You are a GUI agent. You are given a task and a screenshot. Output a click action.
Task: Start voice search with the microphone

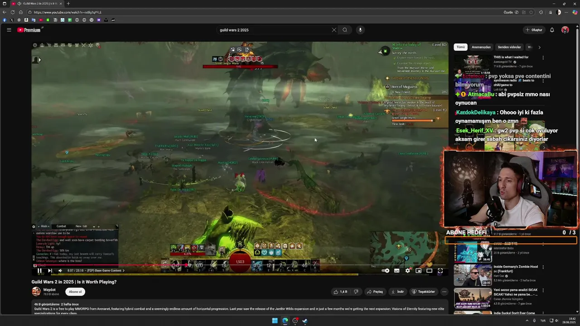tap(360, 30)
